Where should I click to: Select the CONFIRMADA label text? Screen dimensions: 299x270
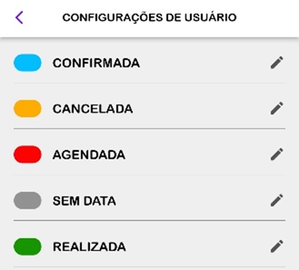pyautogui.click(x=96, y=63)
